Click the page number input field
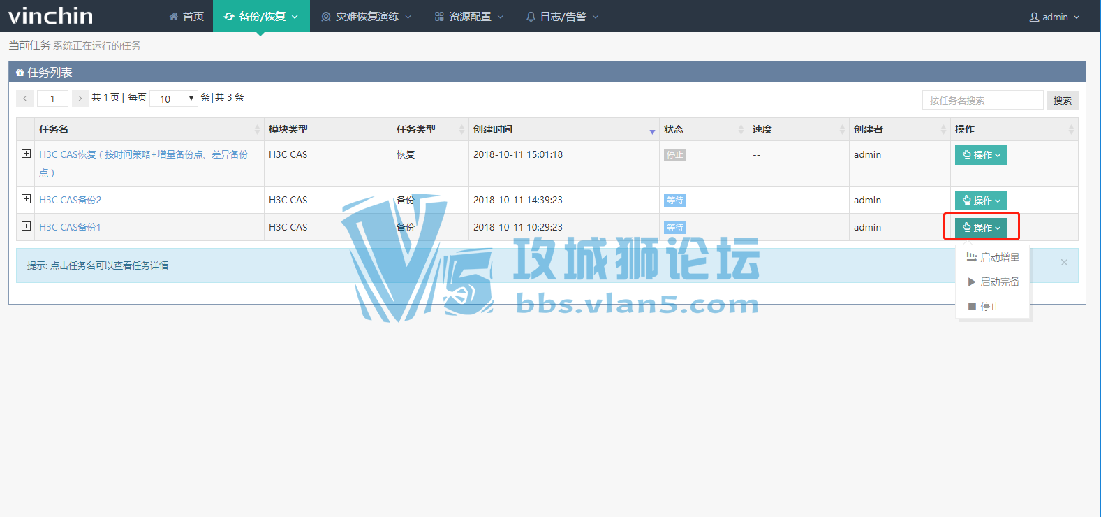1101x517 pixels. pos(52,99)
